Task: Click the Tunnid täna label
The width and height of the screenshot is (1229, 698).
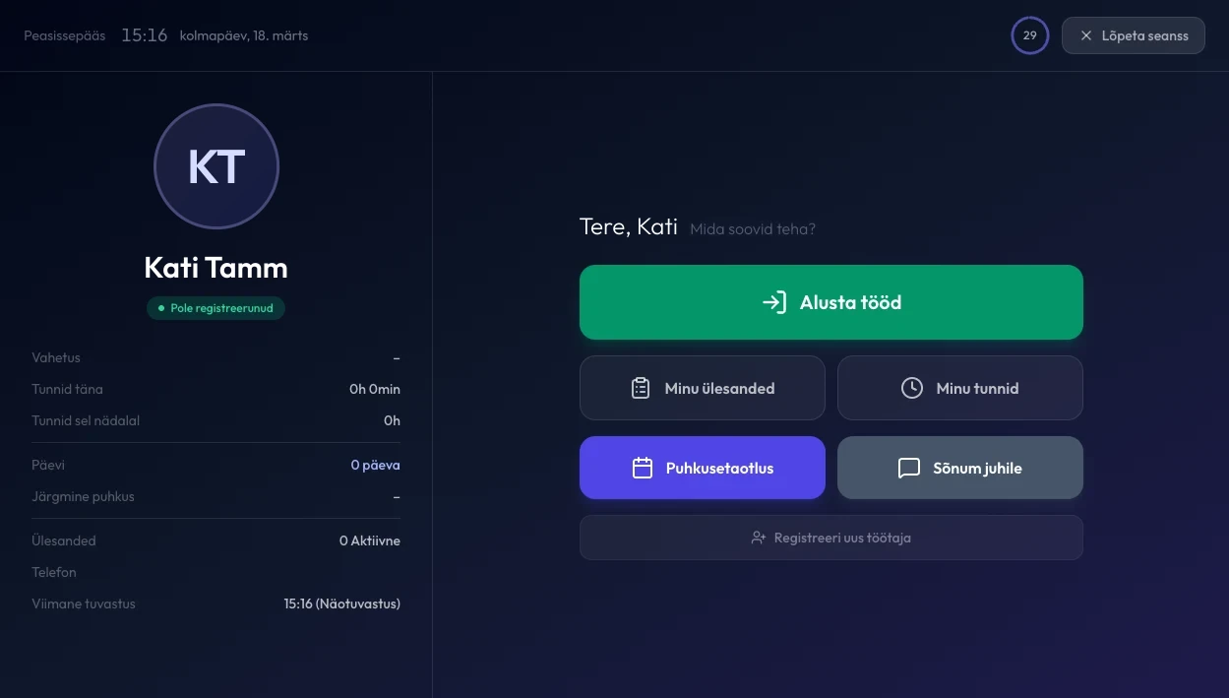Action: [67, 389]
